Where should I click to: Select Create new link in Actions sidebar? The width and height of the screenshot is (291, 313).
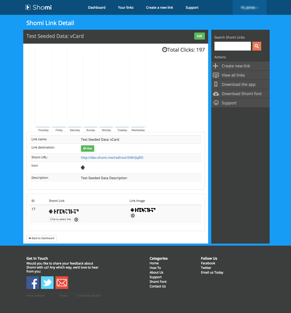(240, 66)
